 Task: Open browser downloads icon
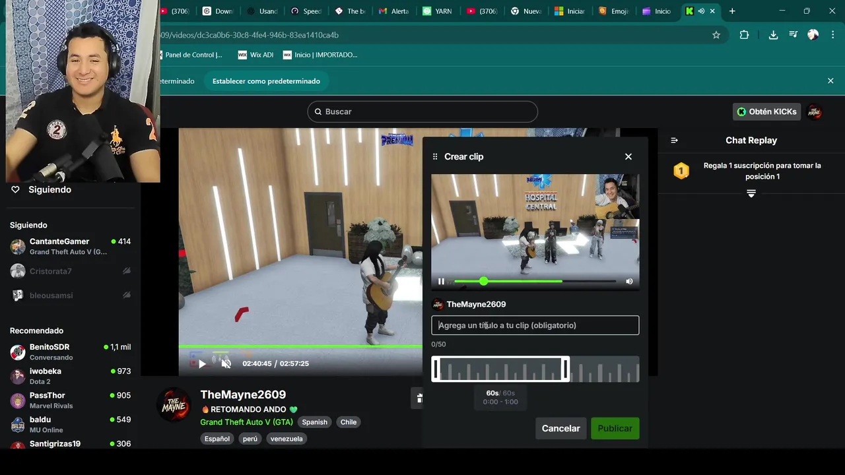tap(773, 35)
